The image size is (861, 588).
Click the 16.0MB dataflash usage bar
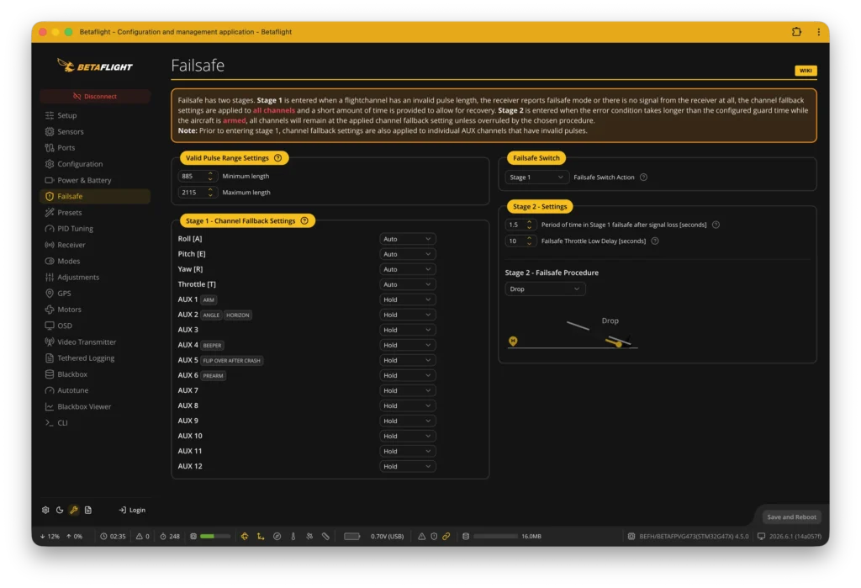click(495, 537)
